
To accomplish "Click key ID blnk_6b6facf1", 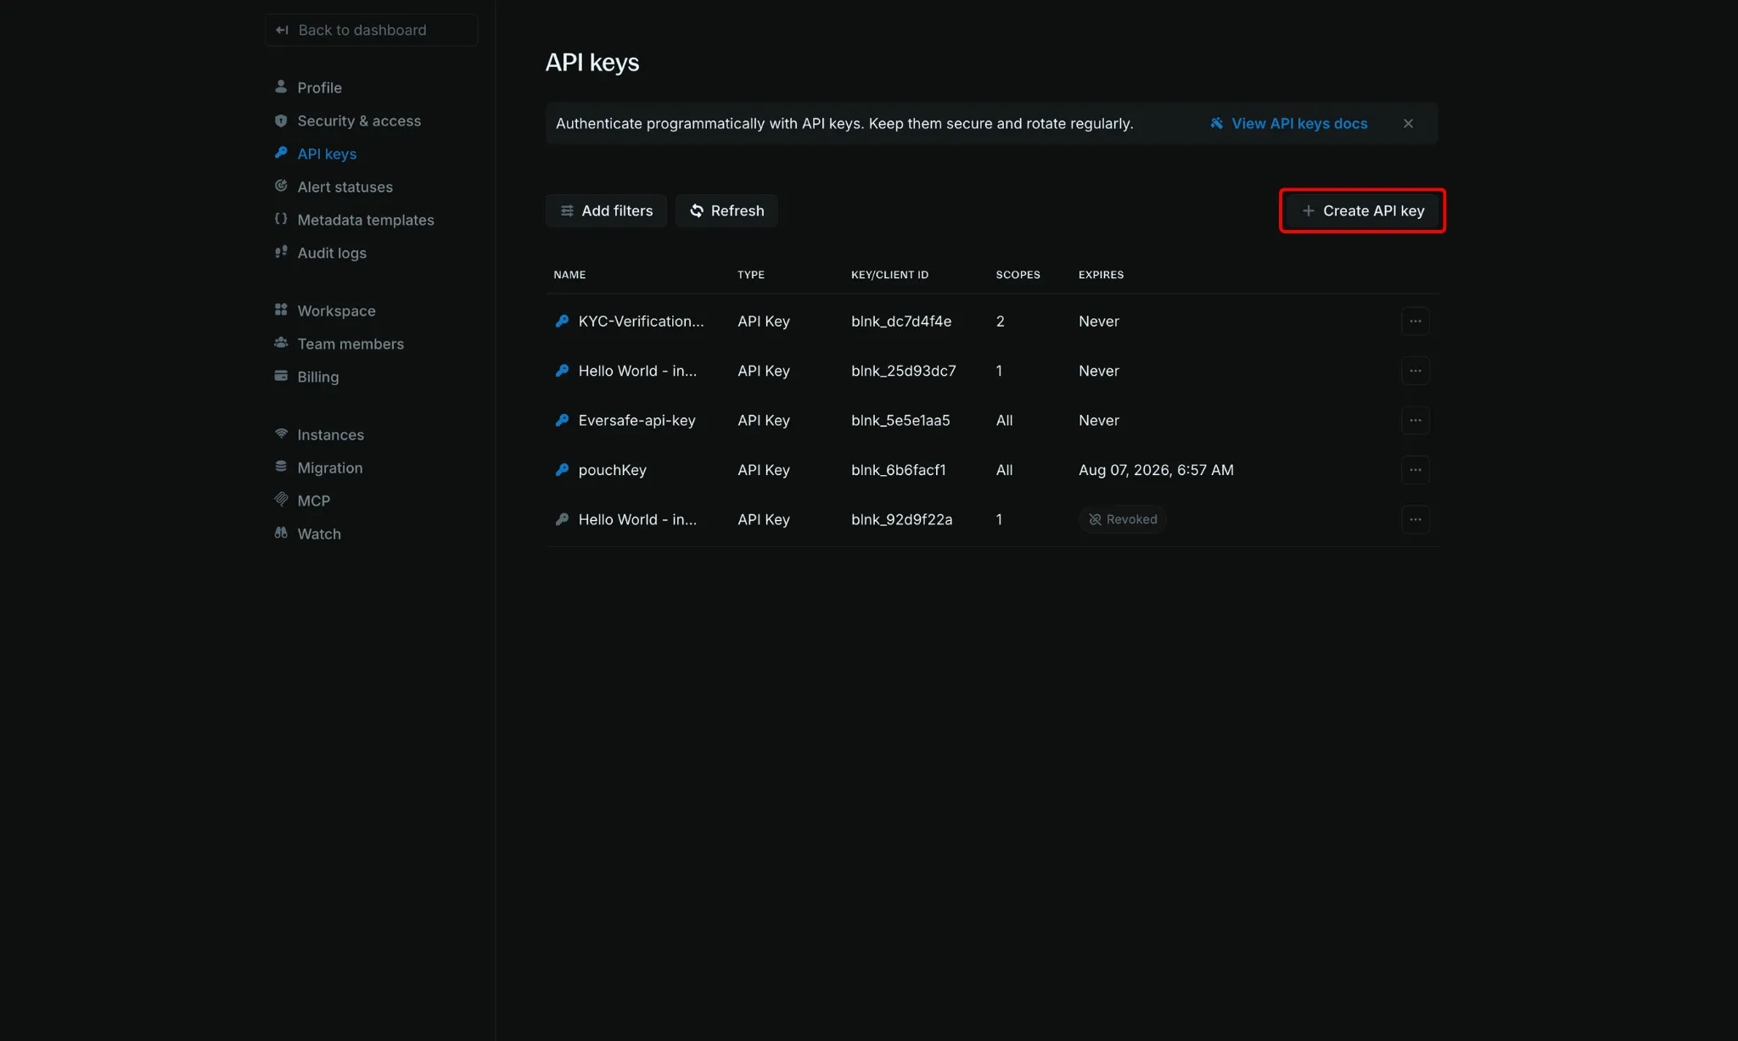I will [898, 470].
